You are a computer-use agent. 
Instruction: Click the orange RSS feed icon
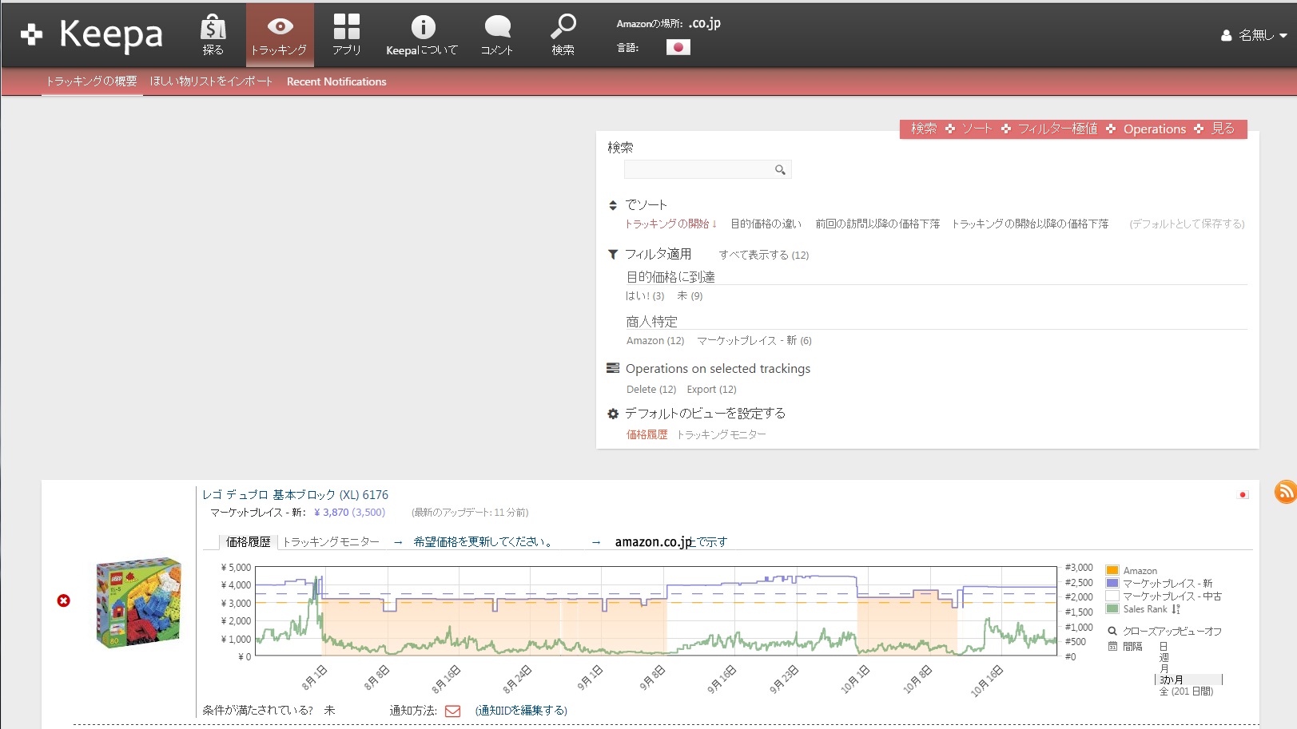tap(1285, 491)
